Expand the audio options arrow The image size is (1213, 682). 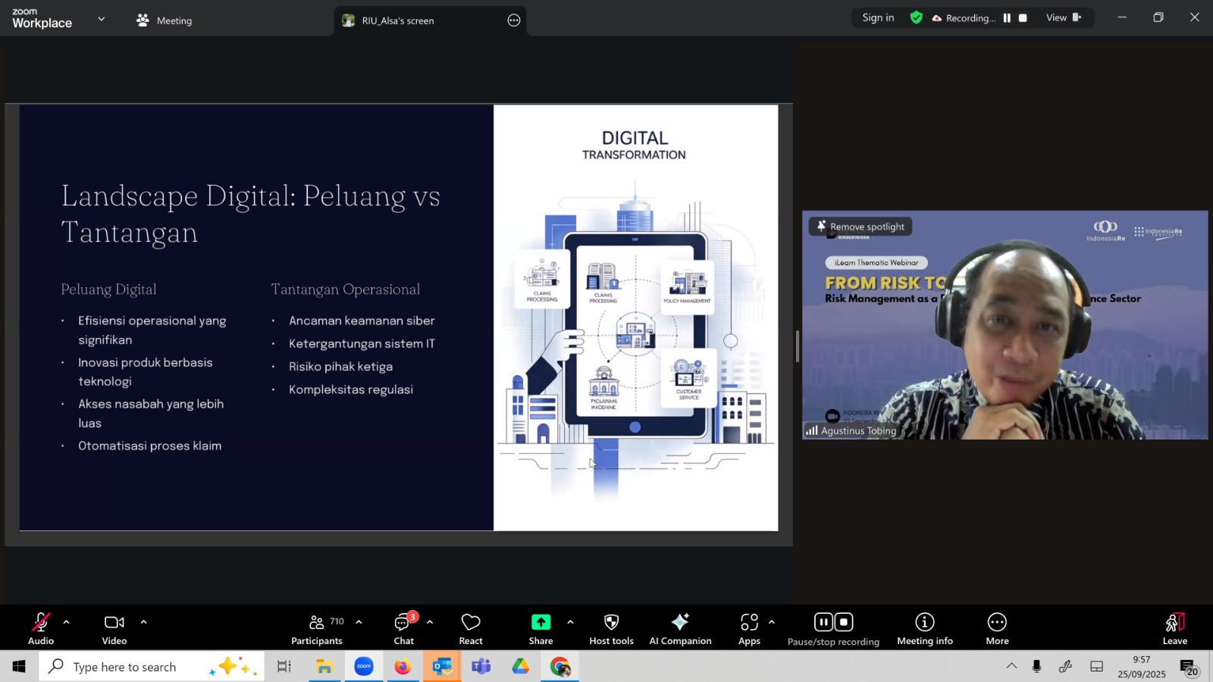click(67, 622)
